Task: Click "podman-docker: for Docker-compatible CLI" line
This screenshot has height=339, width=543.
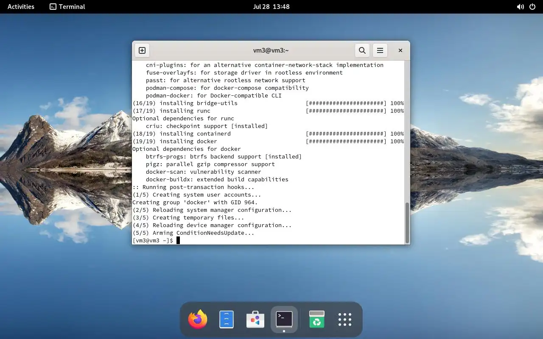Action: click(214, 96)
